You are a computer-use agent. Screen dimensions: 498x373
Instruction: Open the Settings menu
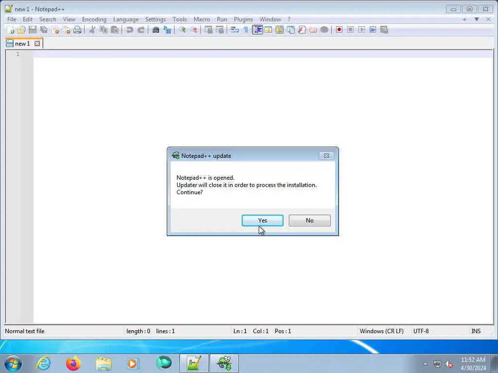click(x=156, y=19)
